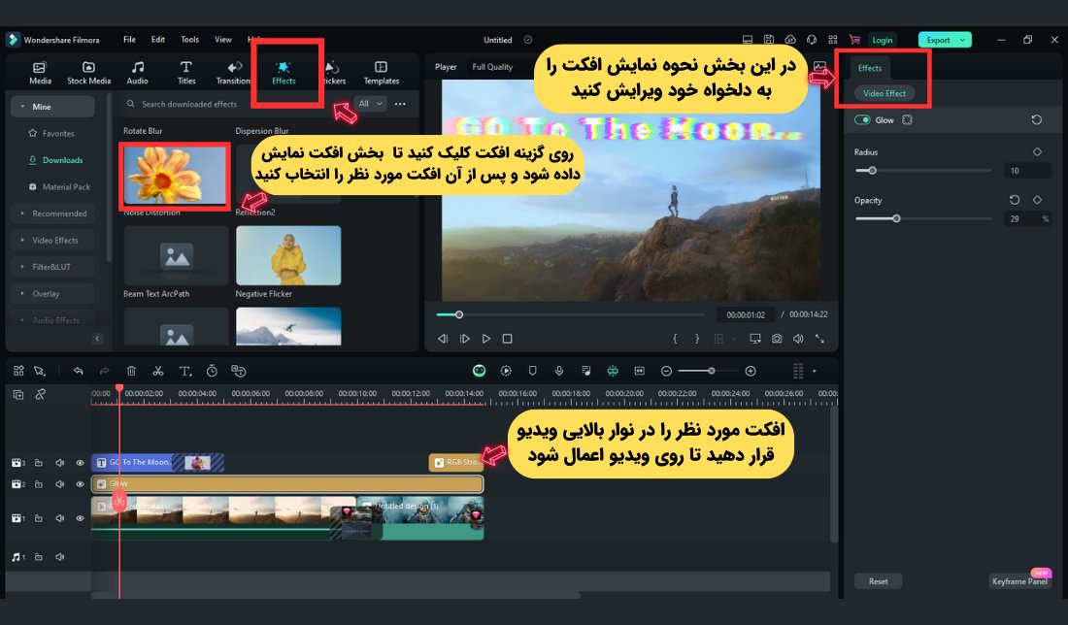This screenshot has height=625, width=1068.
Task: Click the voiceover microphone icon above the timeline
Action: [559, 370]
